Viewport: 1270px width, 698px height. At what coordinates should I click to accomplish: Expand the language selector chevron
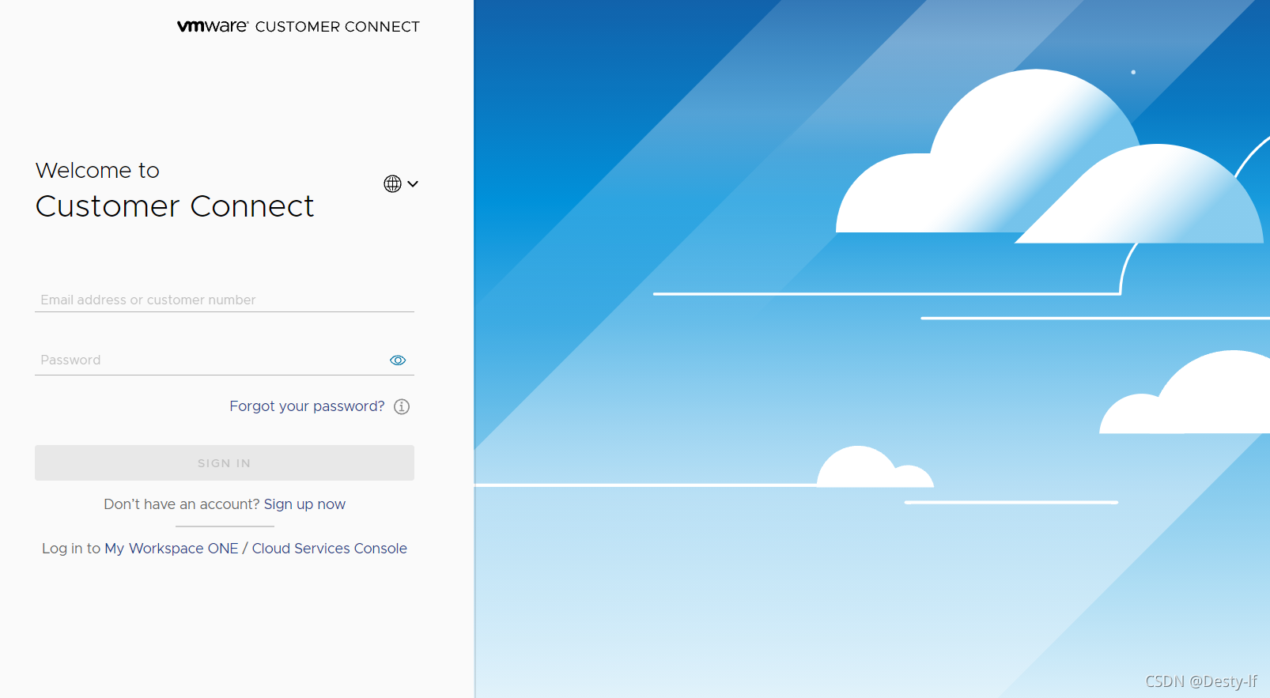tap(413, 184)
